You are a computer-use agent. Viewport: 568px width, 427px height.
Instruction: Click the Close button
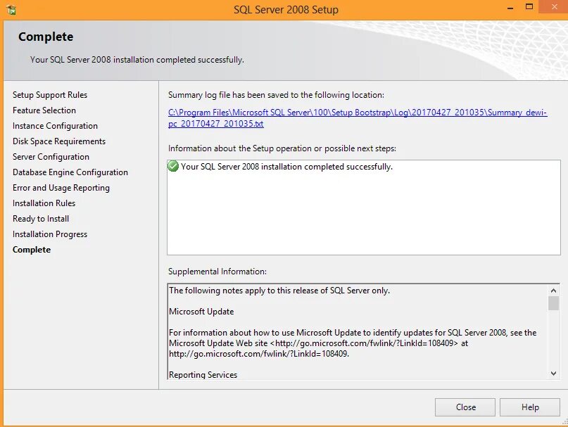coord(465,407)
